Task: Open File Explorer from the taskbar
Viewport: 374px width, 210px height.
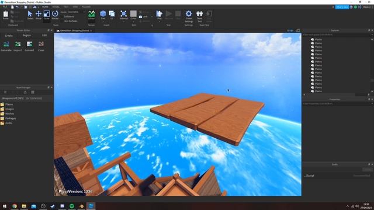Action: click(x=24, y=206)
